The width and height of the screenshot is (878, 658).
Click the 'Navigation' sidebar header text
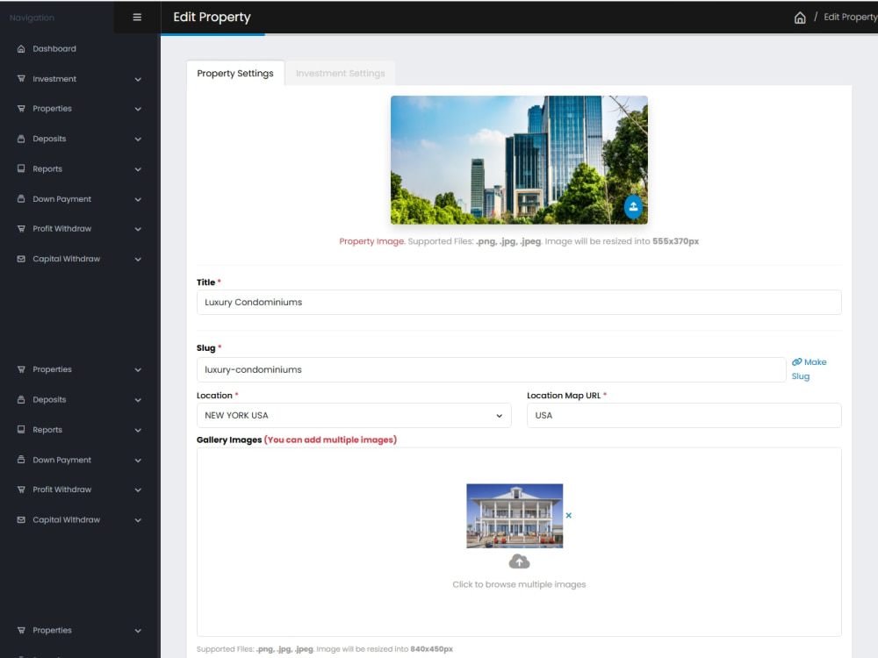[x=32, y=18]
